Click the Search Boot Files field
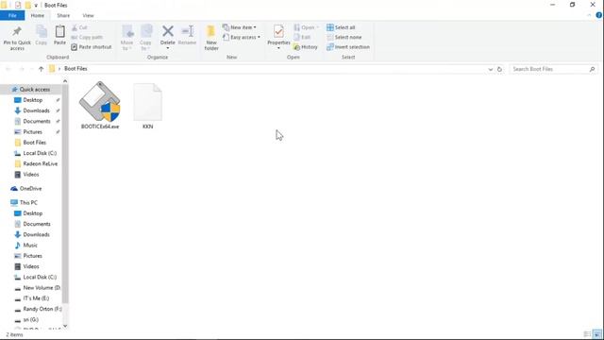The image size is (604, 340). click(x=554, y=69)
